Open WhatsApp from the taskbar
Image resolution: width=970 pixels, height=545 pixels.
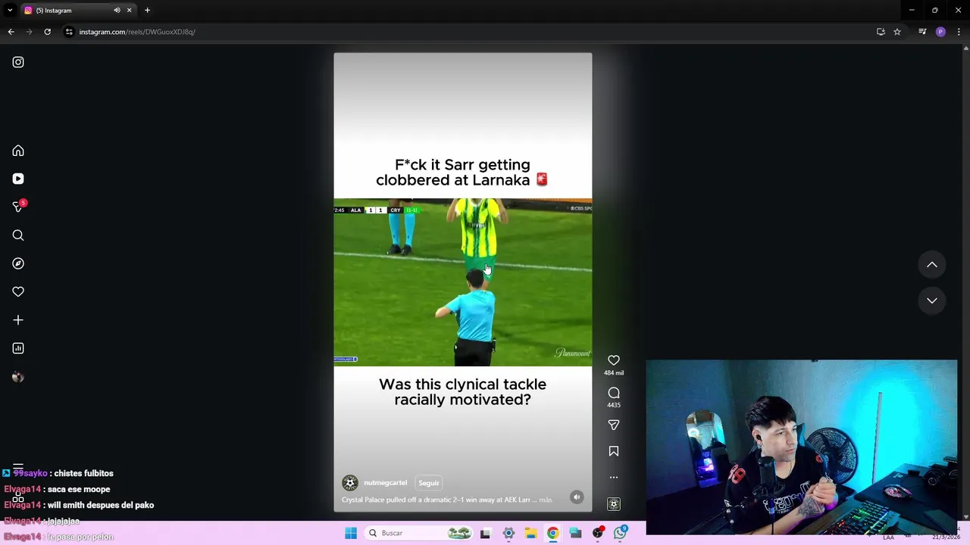(x=620, y=533)
